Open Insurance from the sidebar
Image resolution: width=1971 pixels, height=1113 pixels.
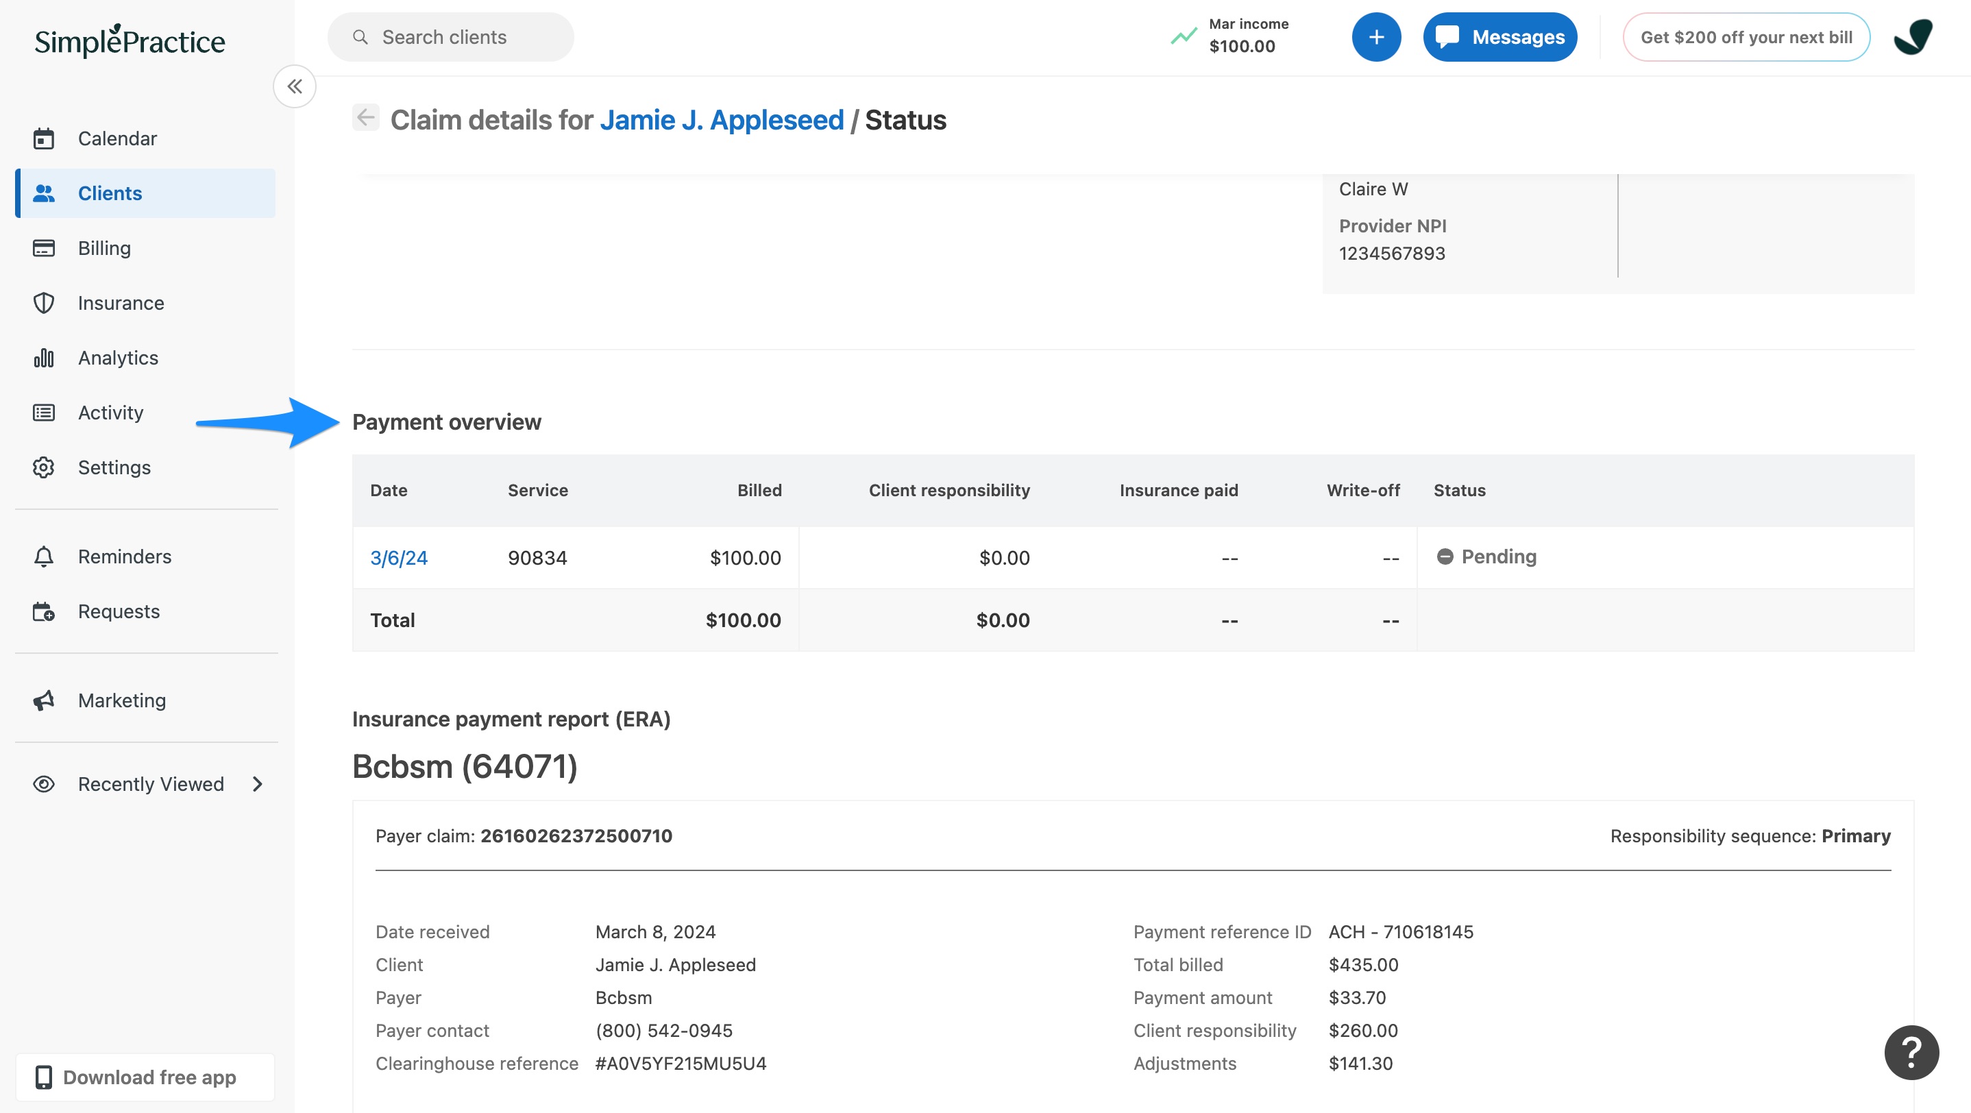[145, 303]
